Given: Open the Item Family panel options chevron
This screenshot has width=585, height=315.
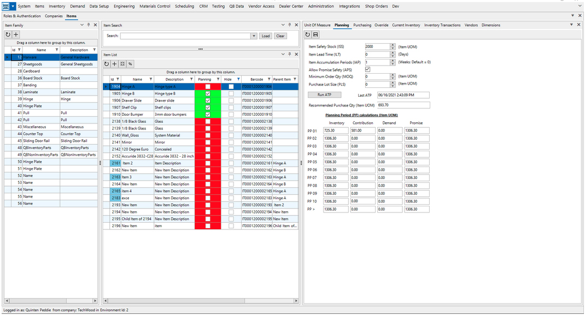Looking at the screenshot, I should 81,25.
